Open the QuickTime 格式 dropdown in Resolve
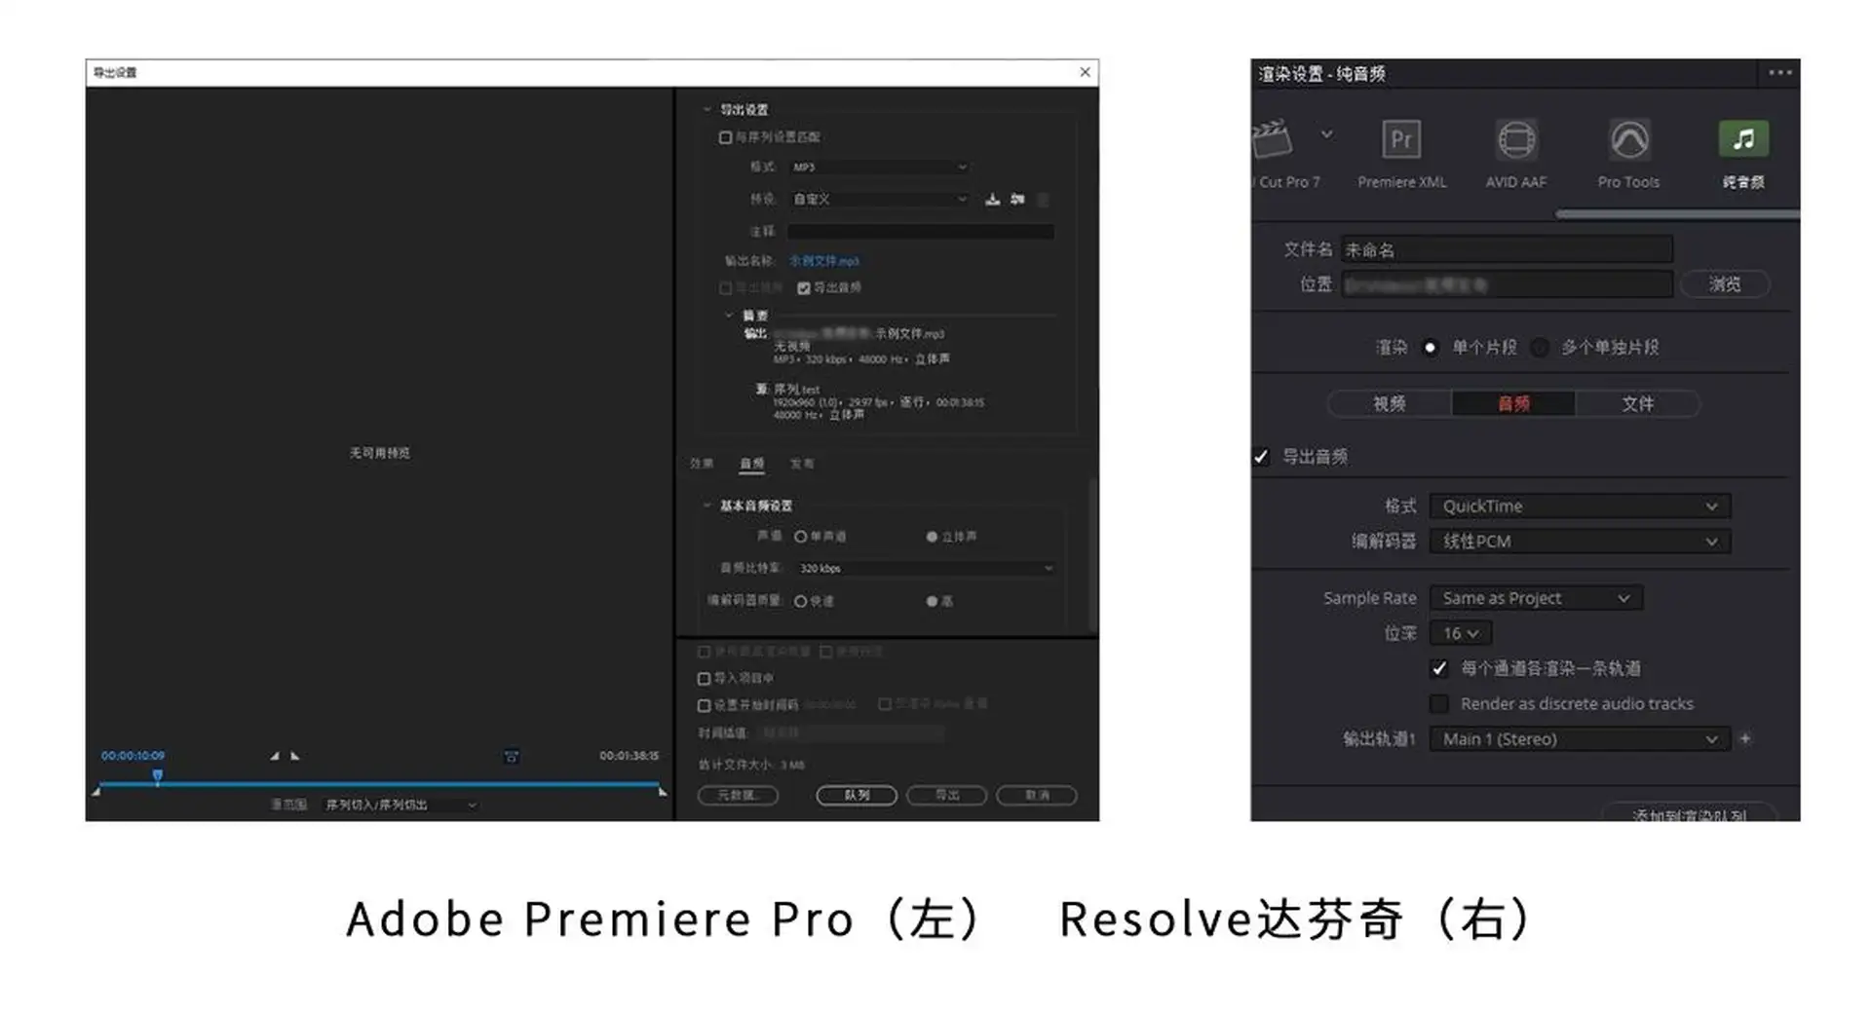The height and width of the screenshot is (1014, 1871). pyautogui.click(x=1580, y=507)
